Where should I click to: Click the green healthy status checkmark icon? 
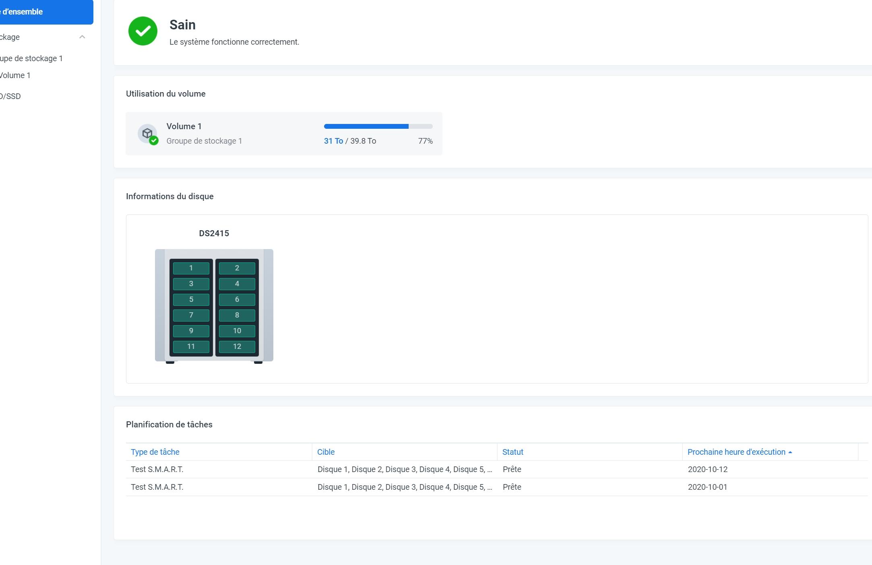143,31
